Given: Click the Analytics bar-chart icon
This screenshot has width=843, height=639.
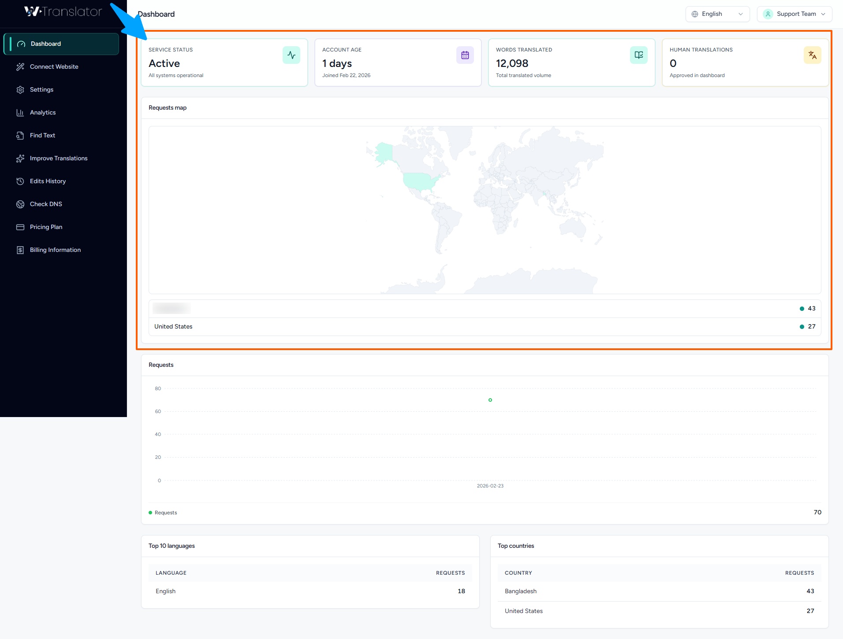Looking at the screenshot, I should (x=21, y=112).
